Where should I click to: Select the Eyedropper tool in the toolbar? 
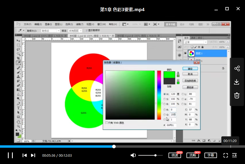[18, 62]
